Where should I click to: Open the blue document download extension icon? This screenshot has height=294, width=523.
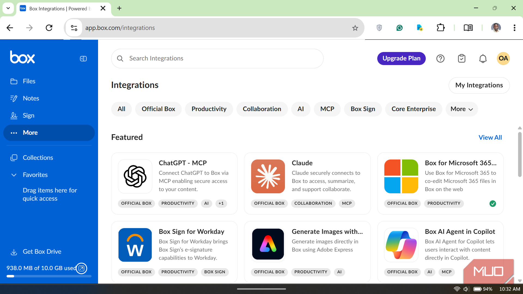click(x=420, y=28)
